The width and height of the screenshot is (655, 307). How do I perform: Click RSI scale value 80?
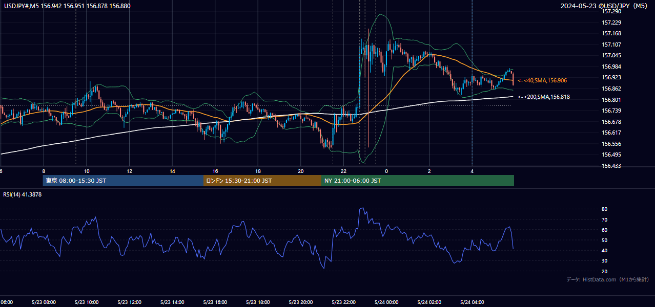tap(604, 209)
